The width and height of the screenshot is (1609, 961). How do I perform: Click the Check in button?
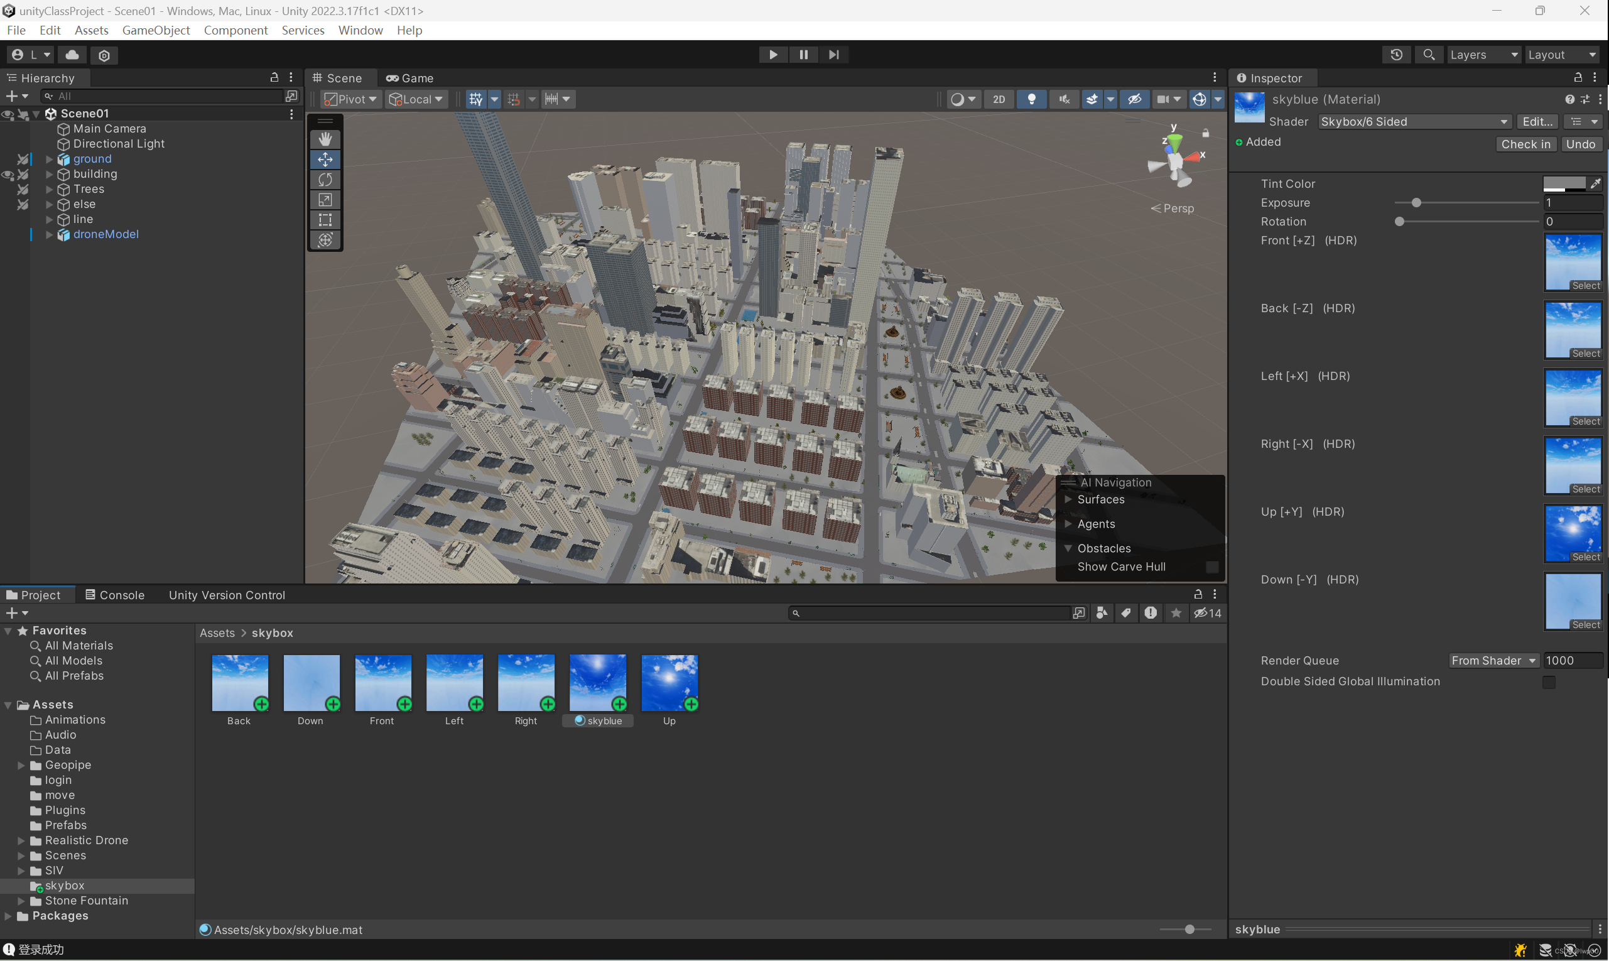1525,144
